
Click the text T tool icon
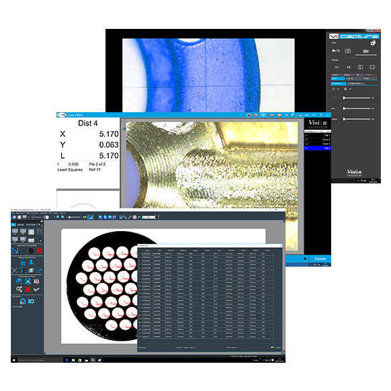(x=23, y=270)
